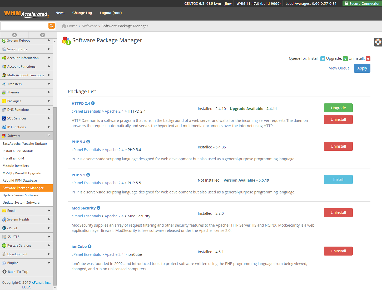Image resolution: width=382 pixels, height=290 pixels.
Task: Expand the Multi Account Functions arrow
Action: pyautogui.click(x=49, y=75)
